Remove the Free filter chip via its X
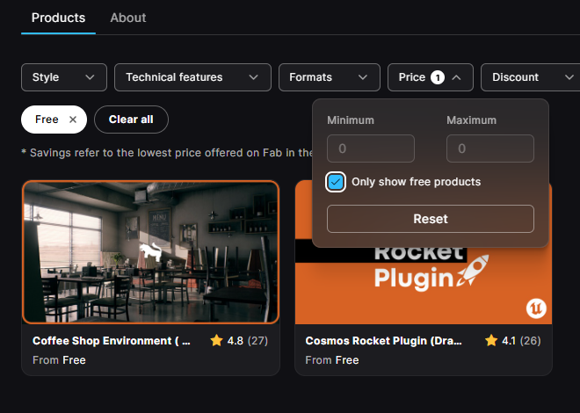This screenshot has width=580, height=413. 73,120
